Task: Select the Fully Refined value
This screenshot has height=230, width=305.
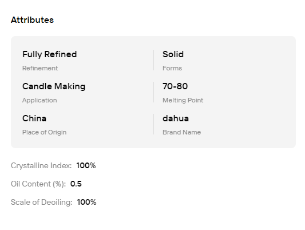Action: [50, 54]
